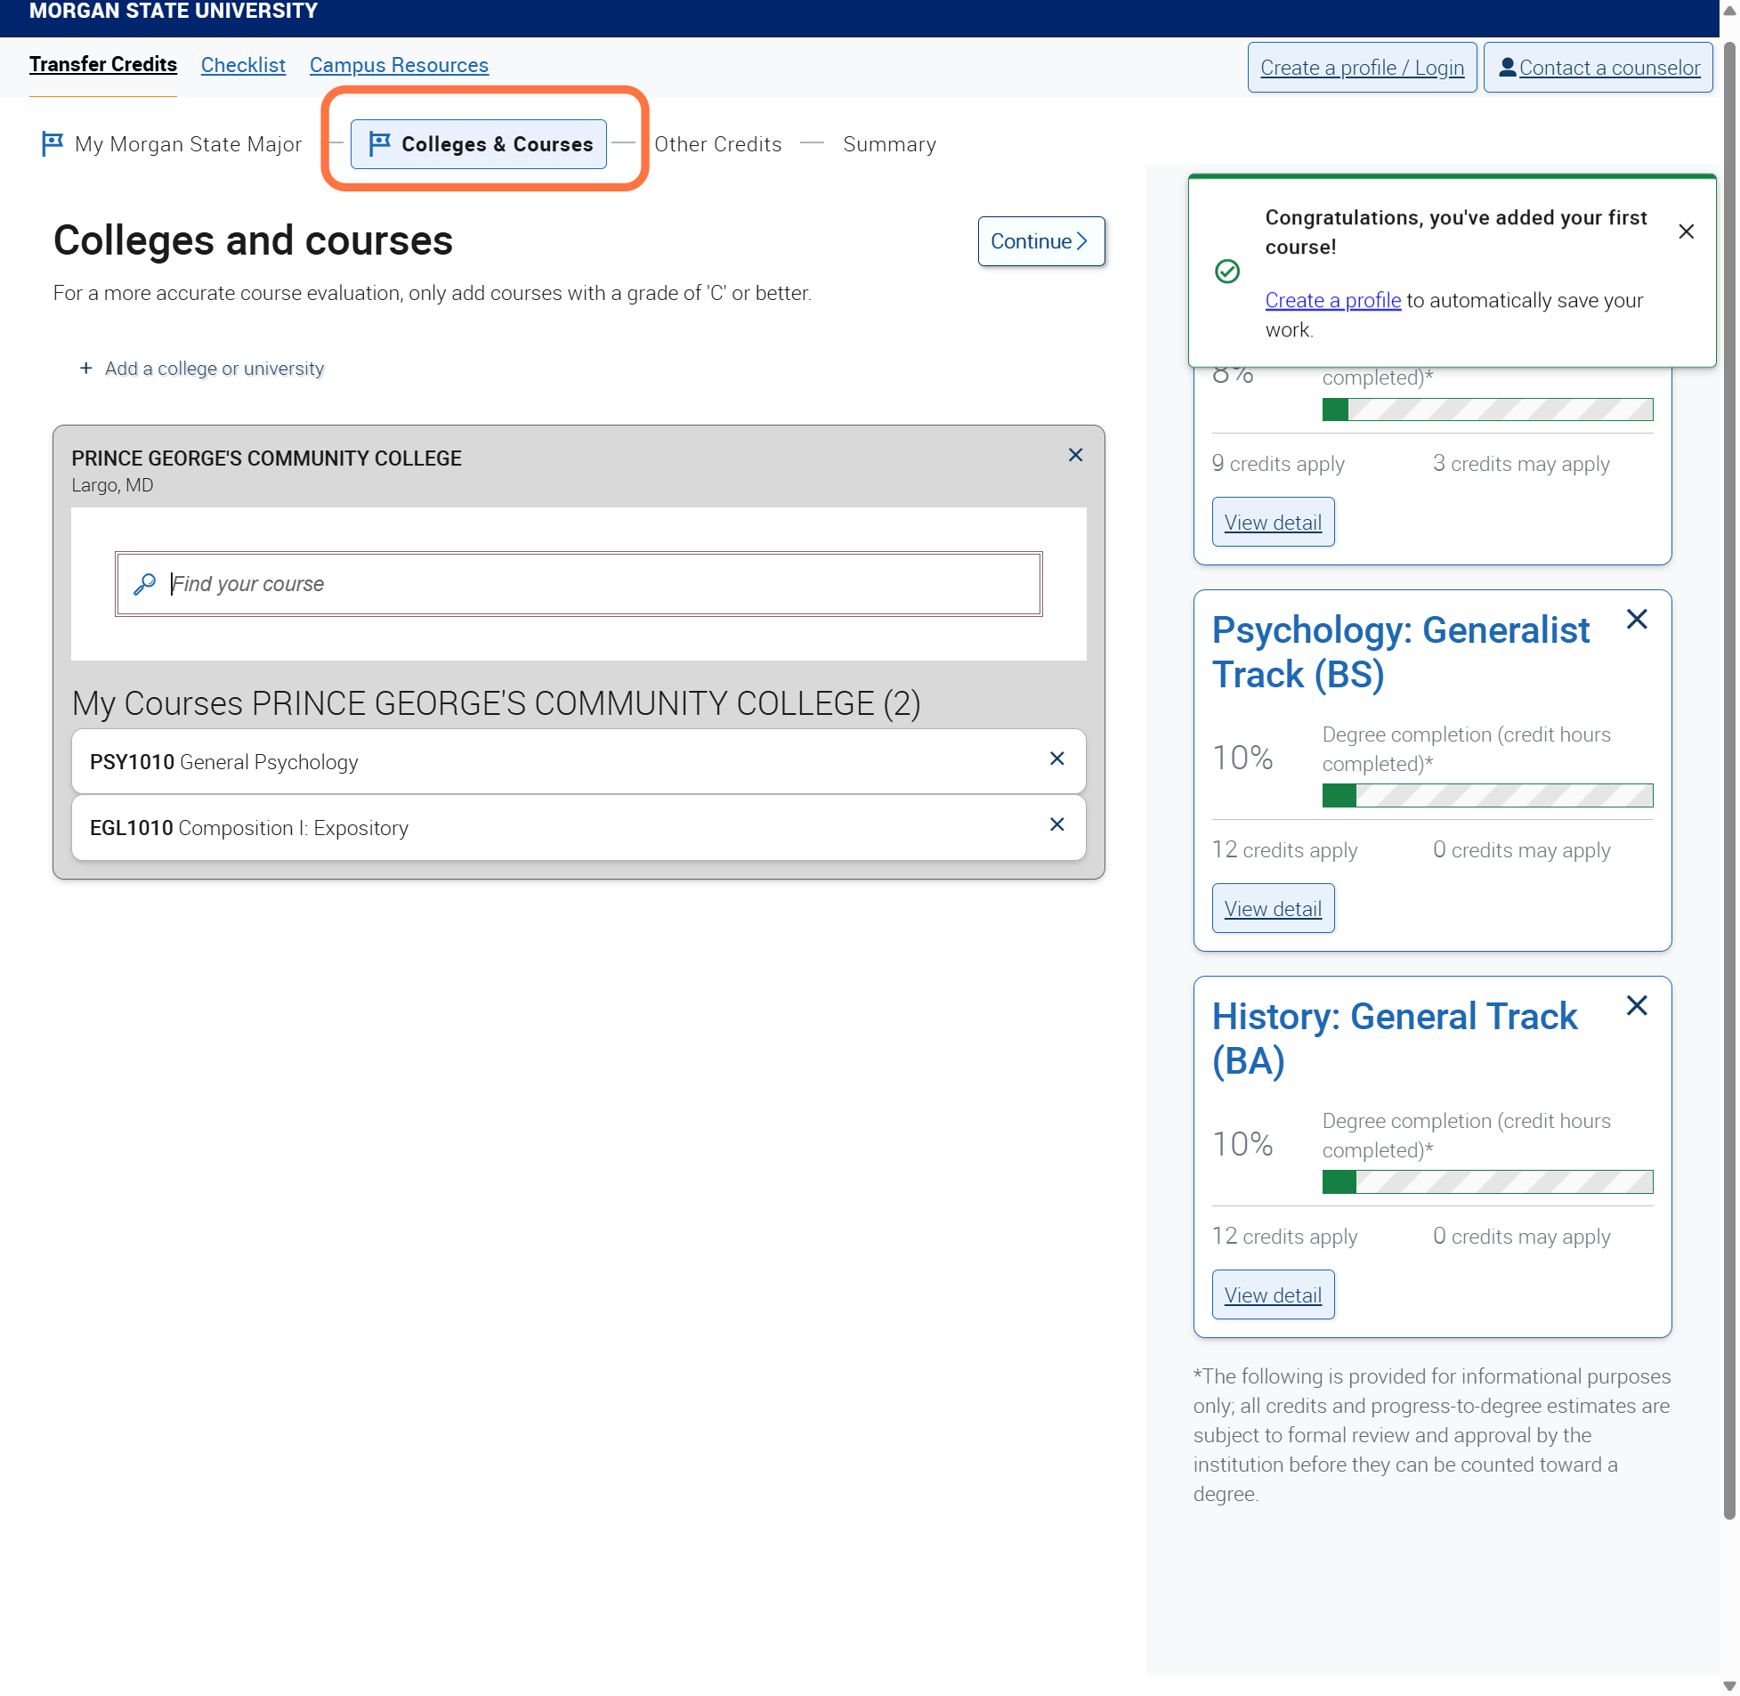Click the flag icon in Colleges & Courses step

pyautogui.click(x=379, y=143)
